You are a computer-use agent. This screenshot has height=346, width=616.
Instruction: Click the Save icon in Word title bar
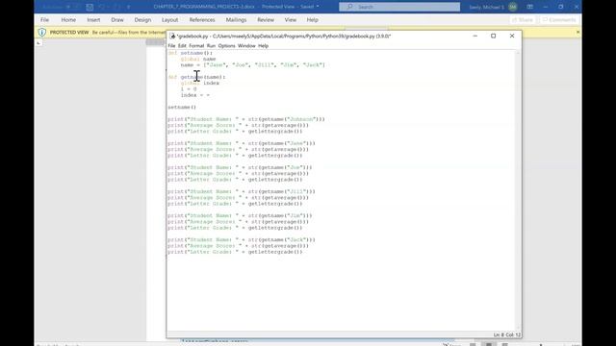[x=90, y=7]
